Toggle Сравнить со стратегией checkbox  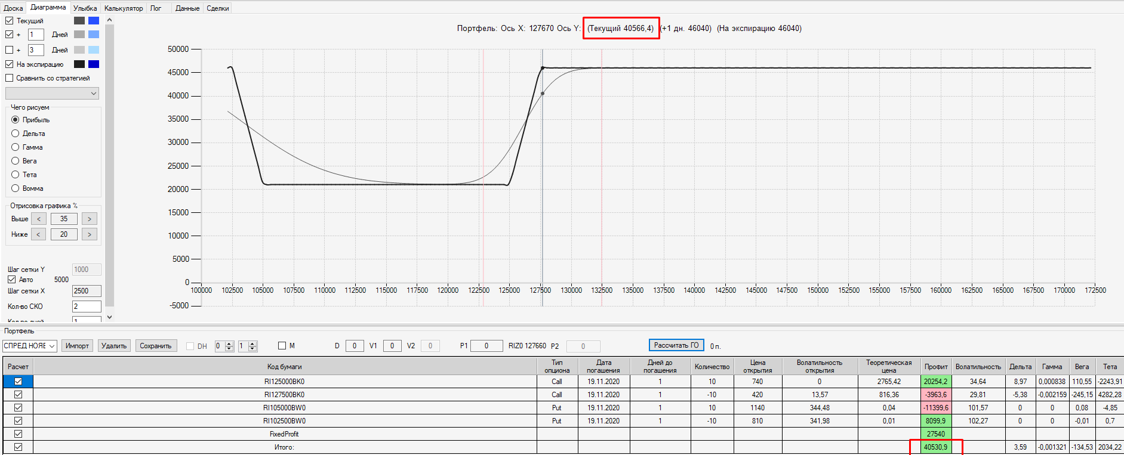coord(10,78)
